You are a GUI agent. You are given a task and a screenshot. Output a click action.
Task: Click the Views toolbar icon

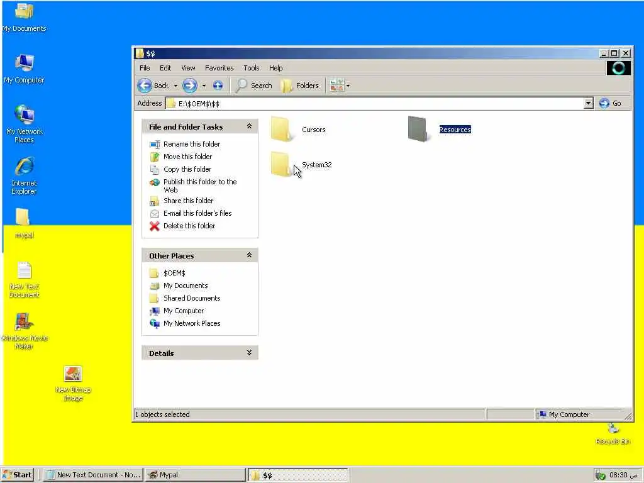pyautogui.click(x=337, y=86)
